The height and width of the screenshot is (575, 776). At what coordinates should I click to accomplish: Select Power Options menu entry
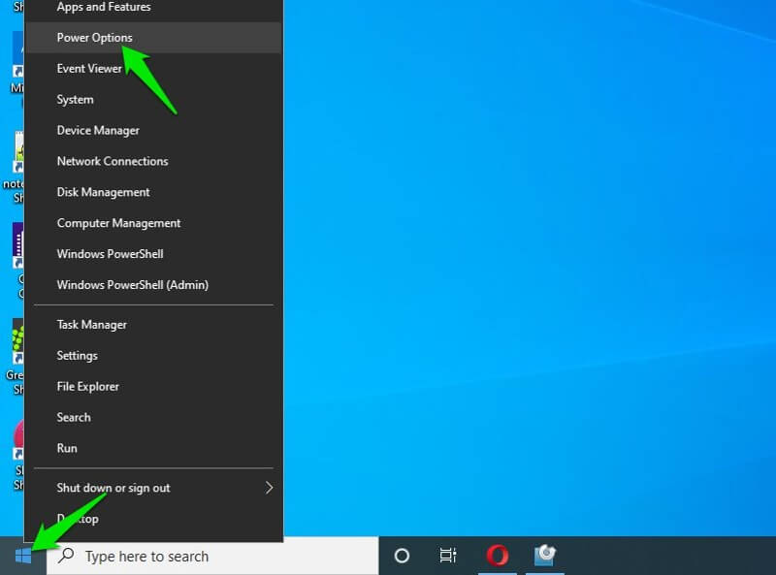153,38
